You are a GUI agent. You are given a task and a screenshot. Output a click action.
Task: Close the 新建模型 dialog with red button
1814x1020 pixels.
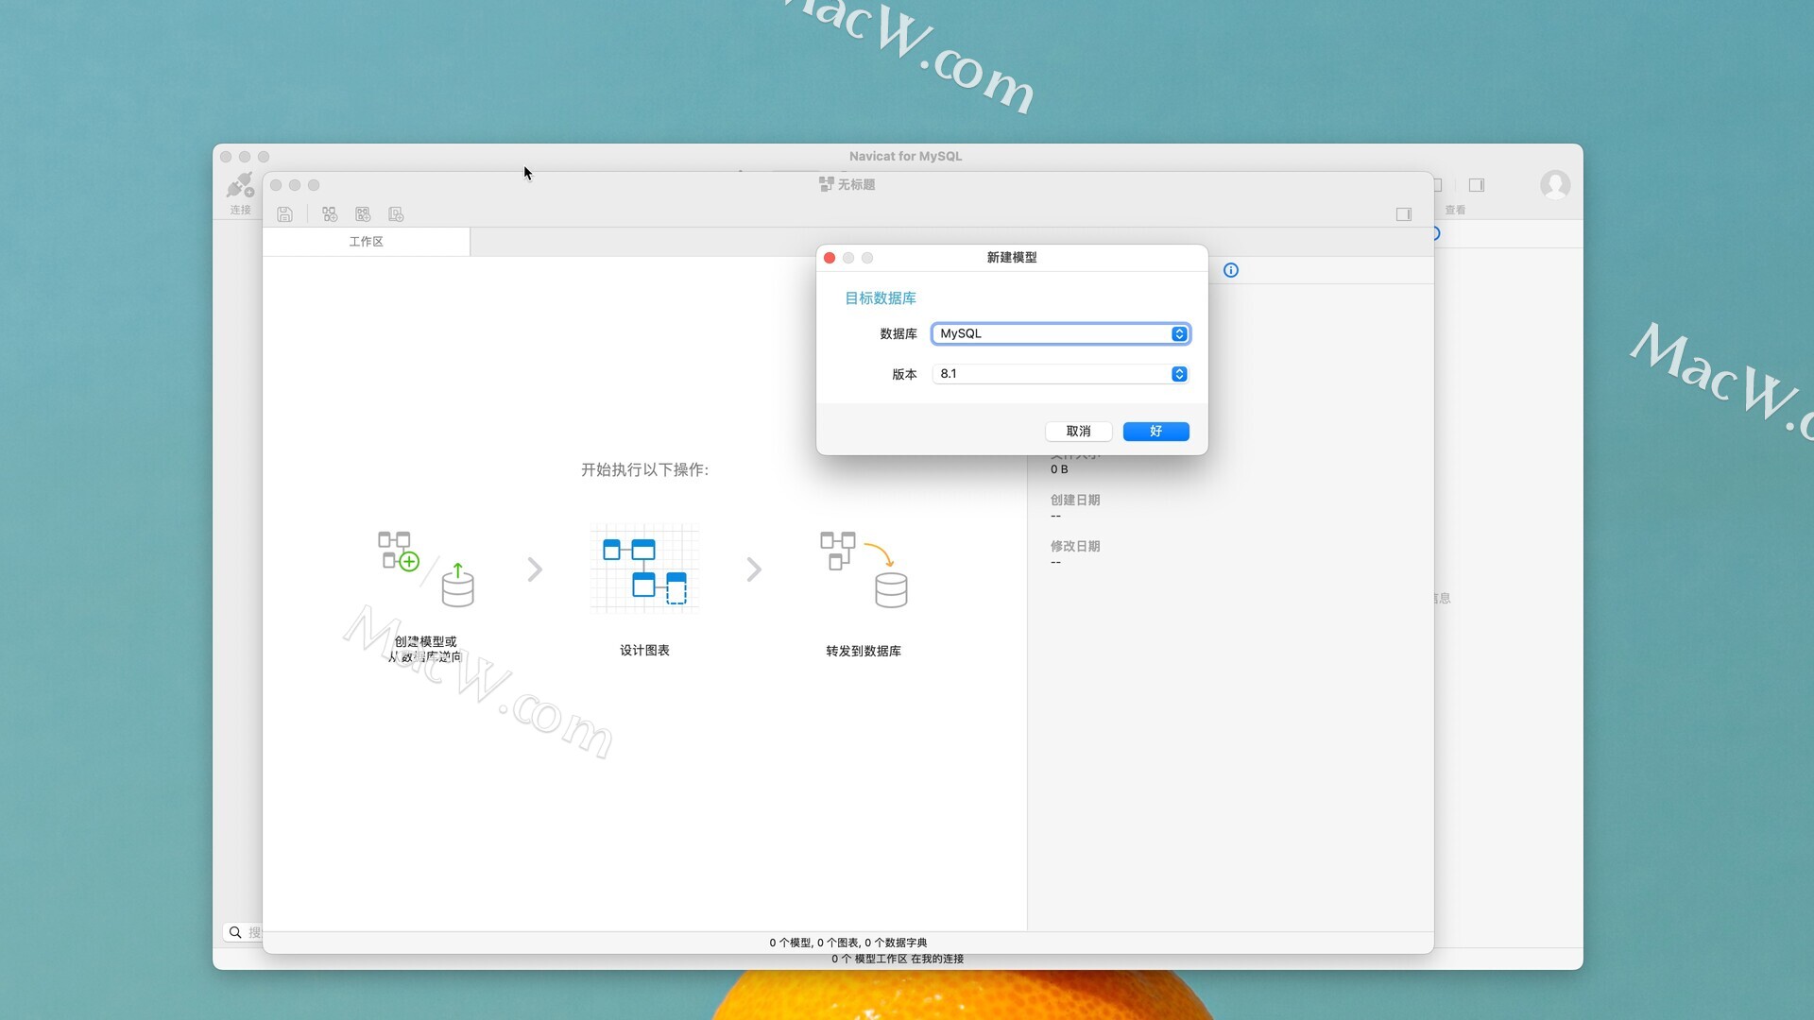(830, 258)
